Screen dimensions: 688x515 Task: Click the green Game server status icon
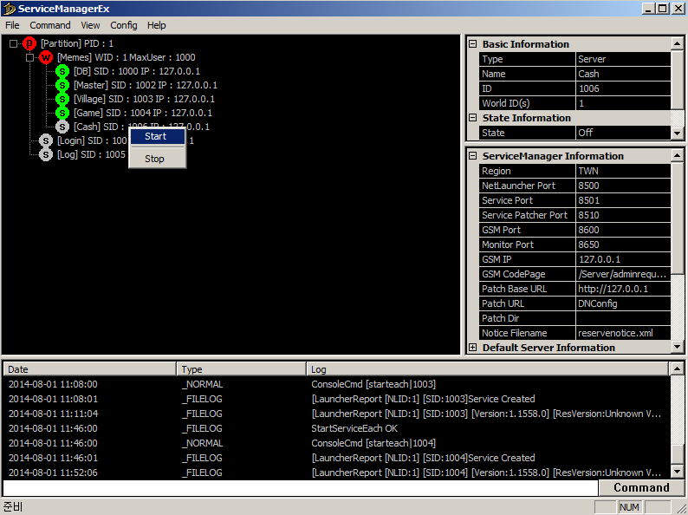[62, 113]
